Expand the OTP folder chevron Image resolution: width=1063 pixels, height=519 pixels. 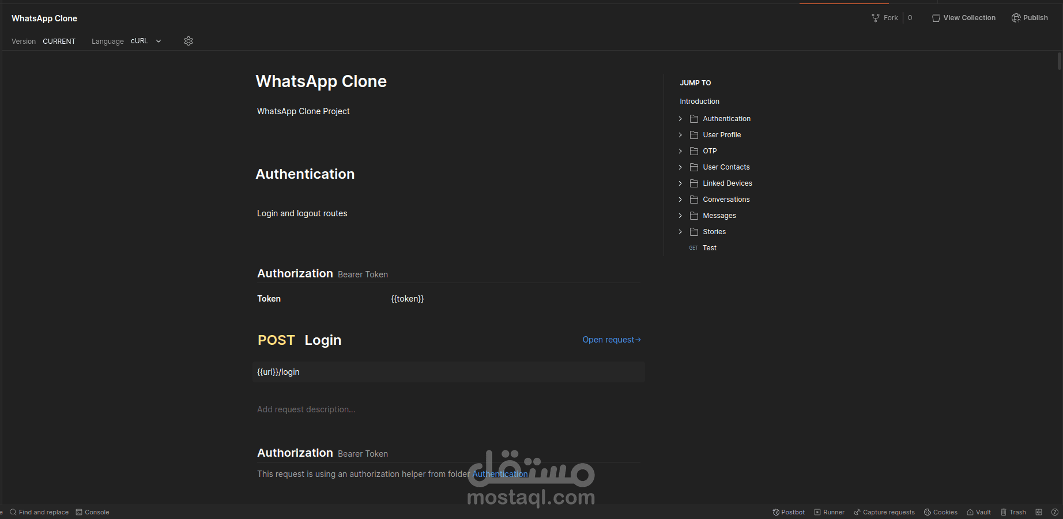(680, 151)
